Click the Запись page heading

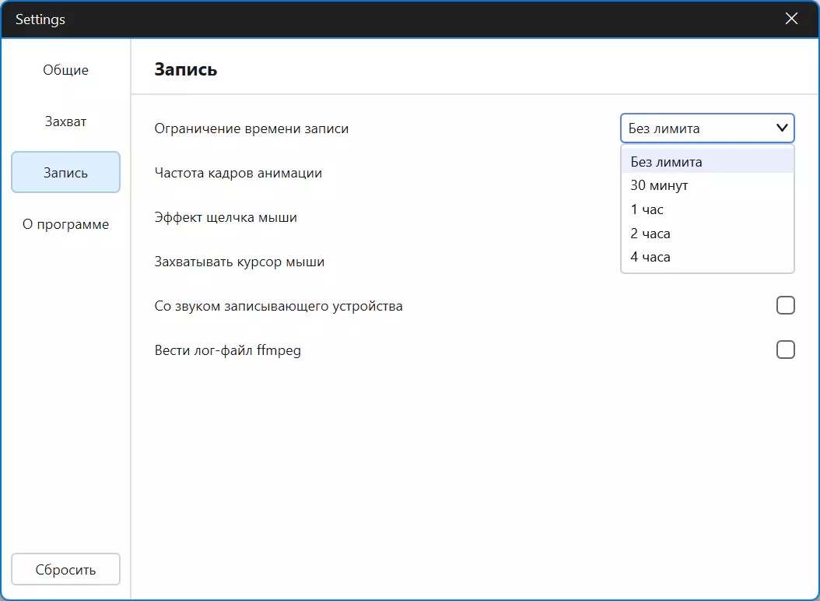[x=186, y=69]
